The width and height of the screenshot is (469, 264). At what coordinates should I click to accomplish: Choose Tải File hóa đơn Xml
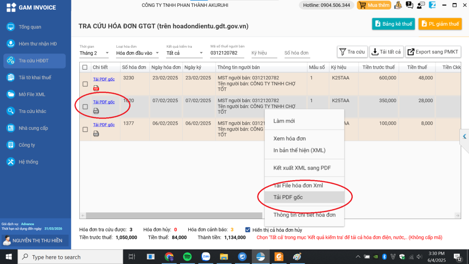[305, 186]
